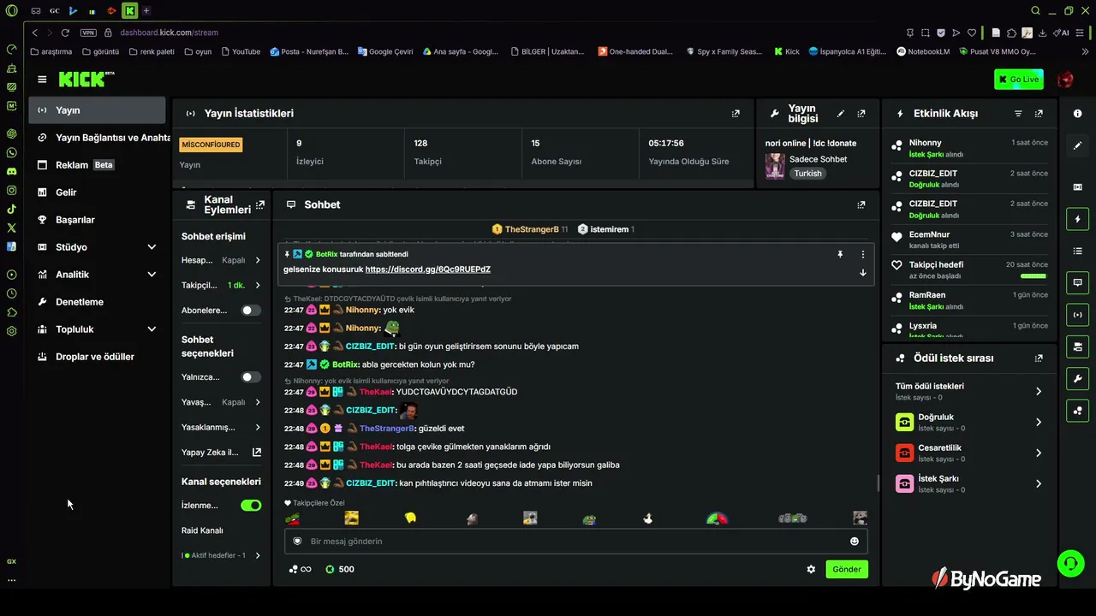The width and height of the screenshot is (1096, 616).
Task: Reload the dashboard page
Action: click(x=65, y=33)
